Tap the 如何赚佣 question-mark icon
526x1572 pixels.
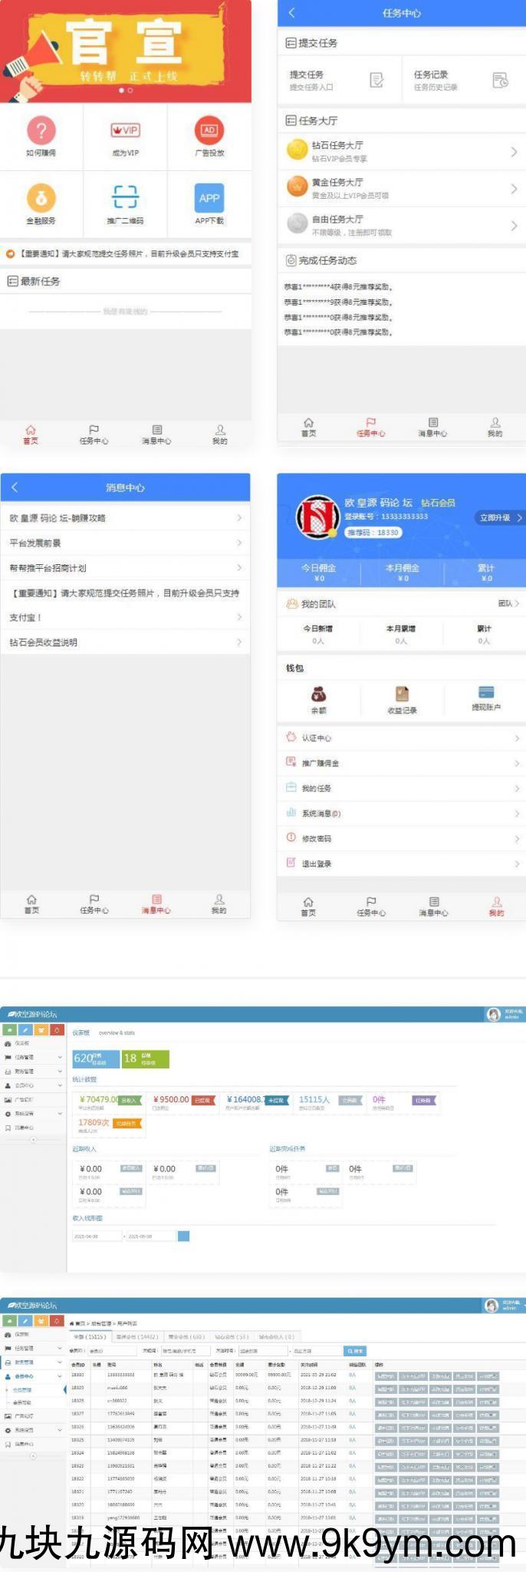click(41, 130)
